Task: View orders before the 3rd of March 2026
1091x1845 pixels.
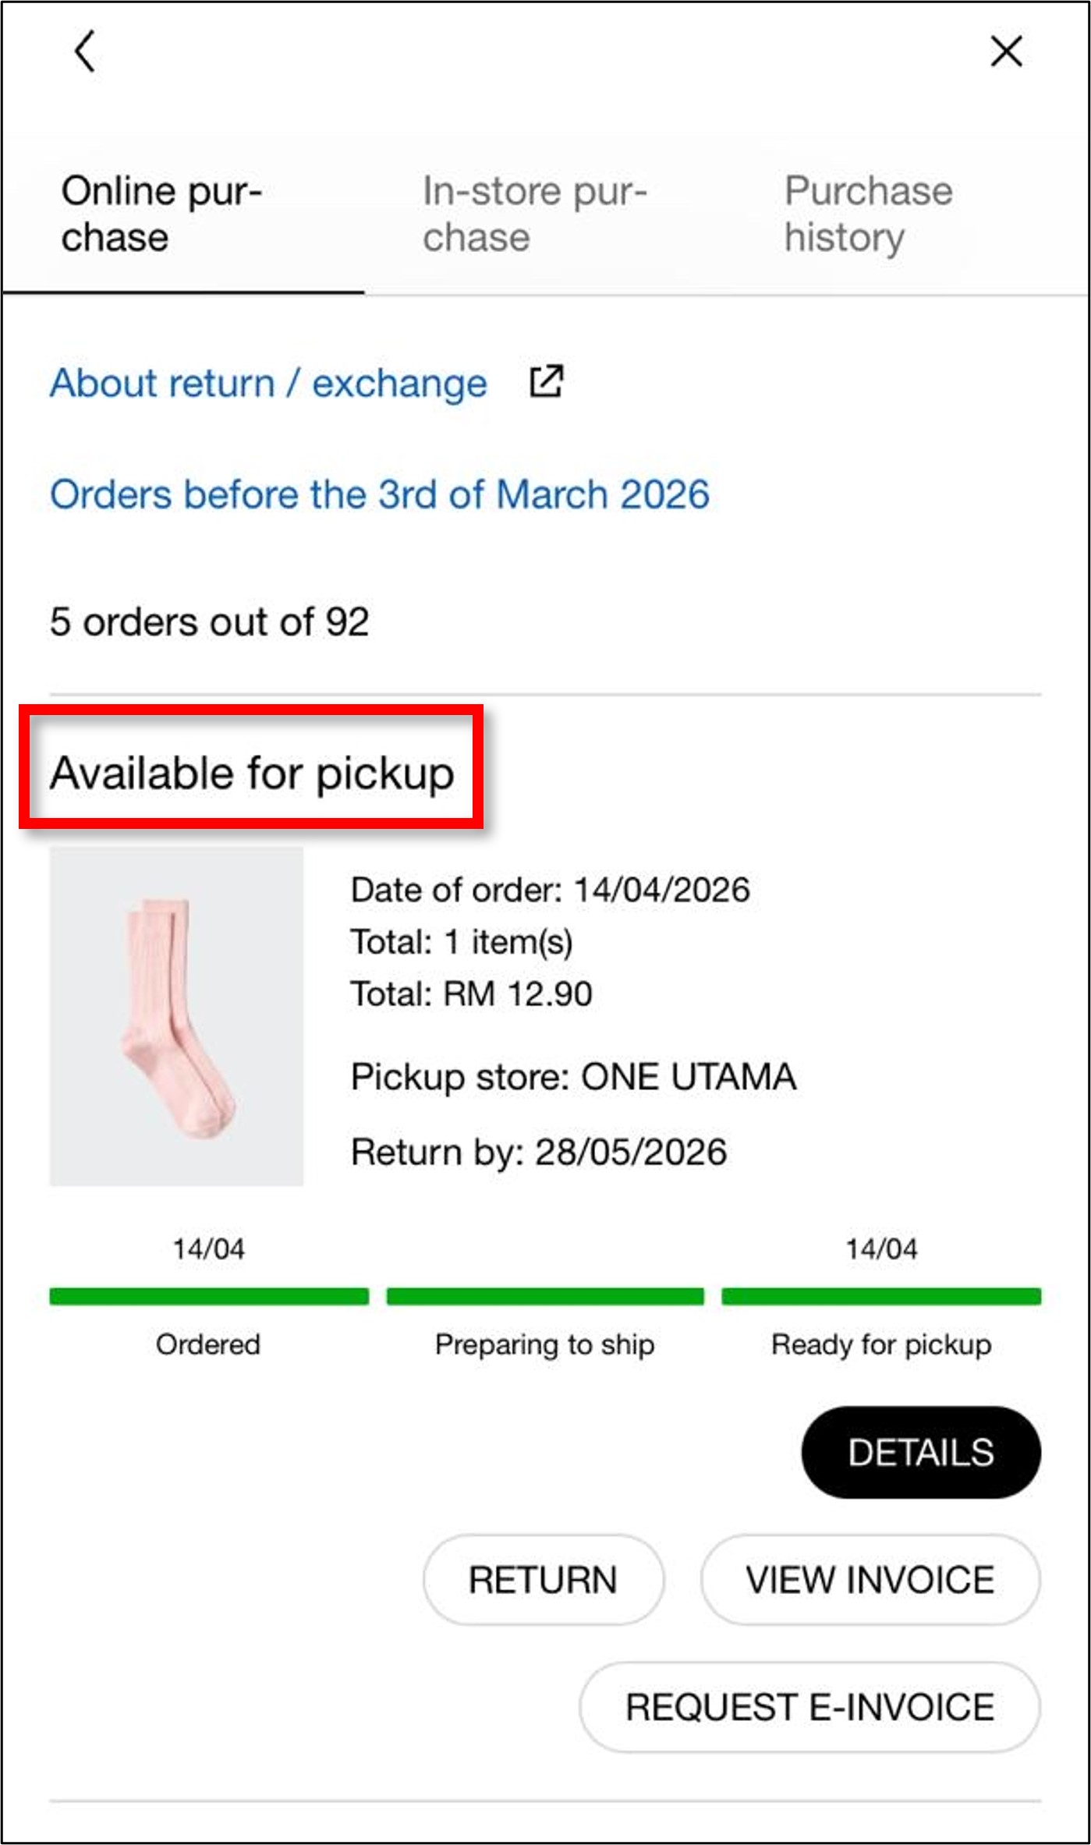Action: (x=380, y=494)
